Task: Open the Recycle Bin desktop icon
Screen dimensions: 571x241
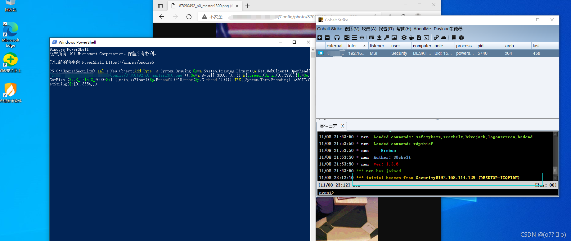Action: click(11, 6)
